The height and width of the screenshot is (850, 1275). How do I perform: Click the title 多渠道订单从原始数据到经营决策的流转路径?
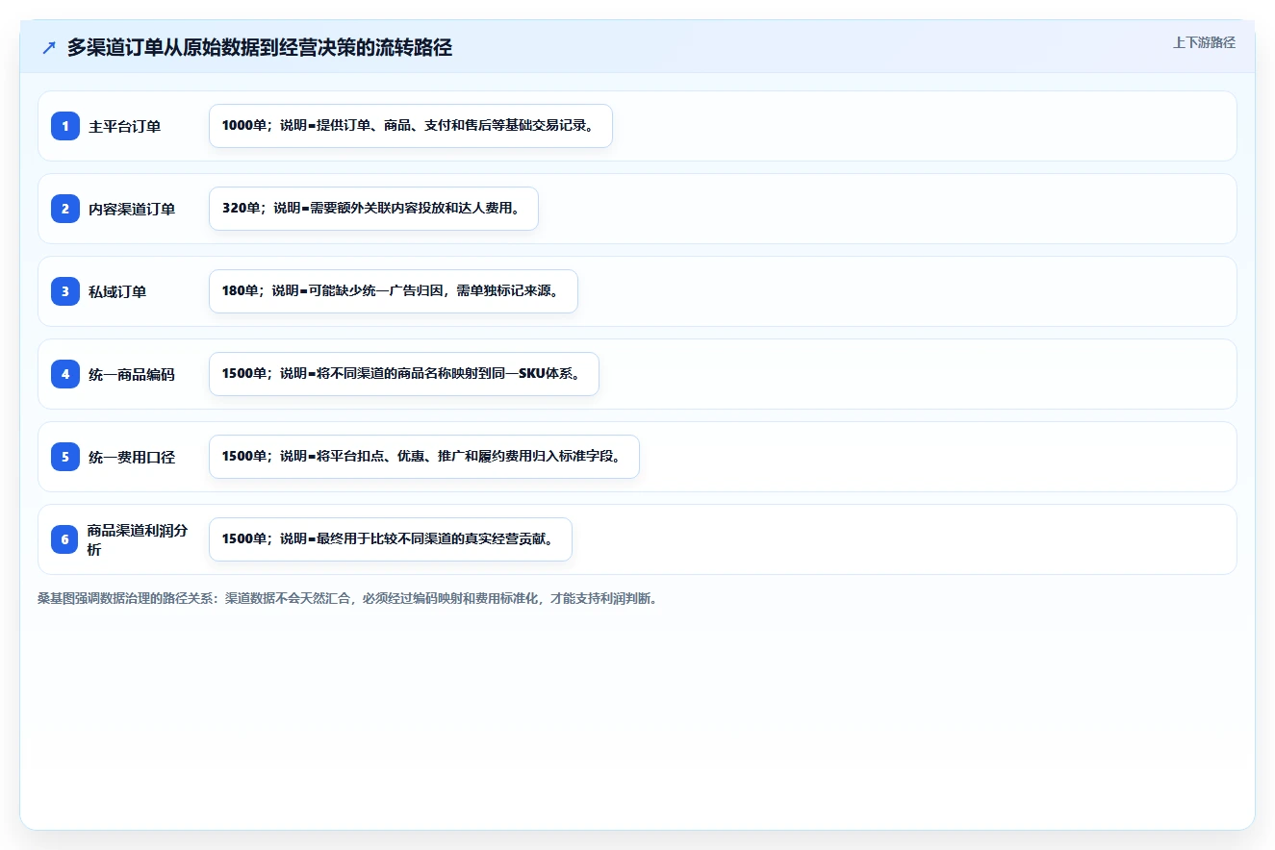(x=260, y=47)
